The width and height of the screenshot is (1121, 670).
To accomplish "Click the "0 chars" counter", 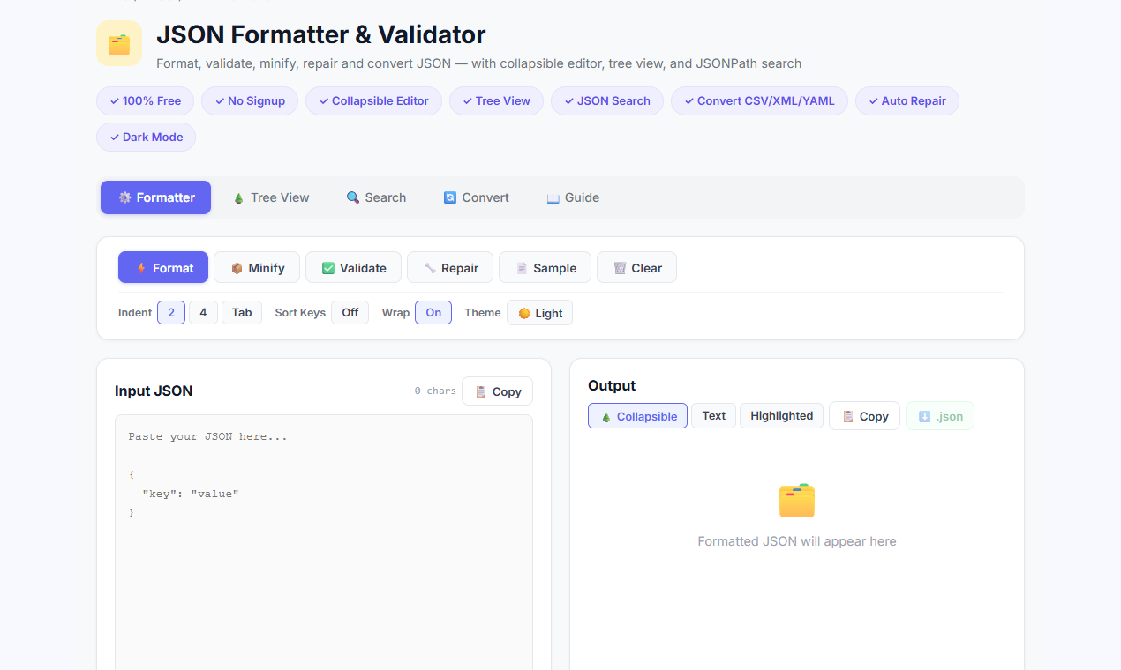I will (x=435, y=391).
